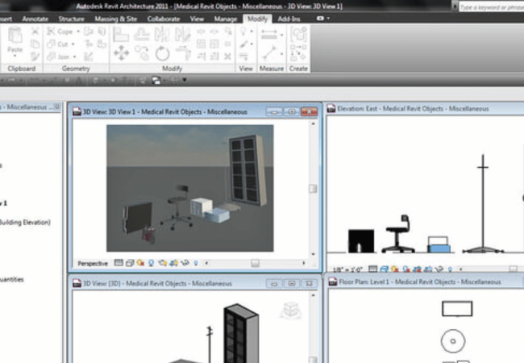Click the Perspective label in 3D View 1
Screen dimensions: 524x363
pyautogui.click(x=93, y=263)
